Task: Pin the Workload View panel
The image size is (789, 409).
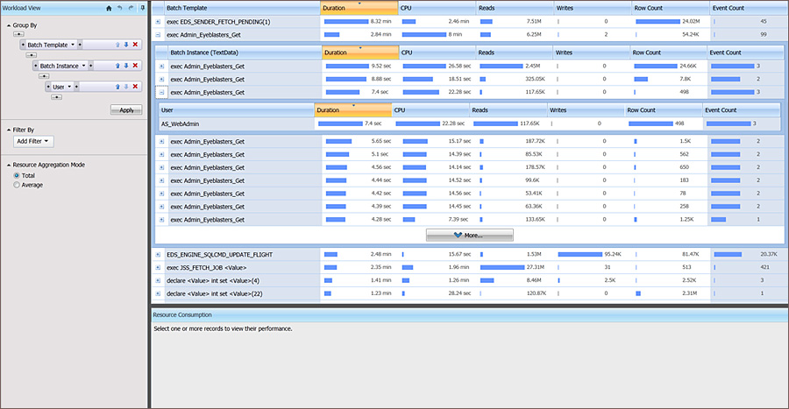Action: (x=142, y=8)
